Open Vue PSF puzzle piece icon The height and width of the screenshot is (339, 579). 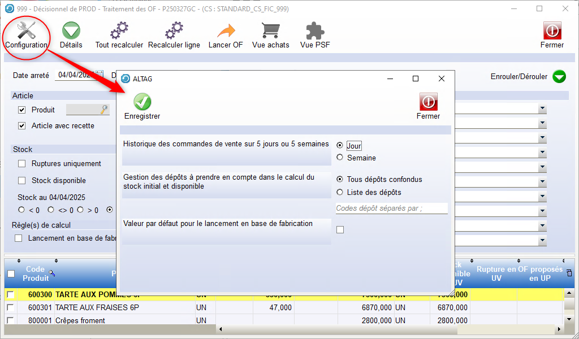click(315, 32)
